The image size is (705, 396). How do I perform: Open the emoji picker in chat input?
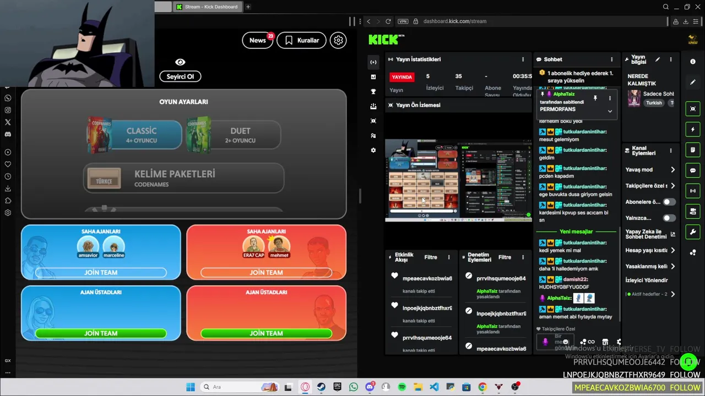566,342
